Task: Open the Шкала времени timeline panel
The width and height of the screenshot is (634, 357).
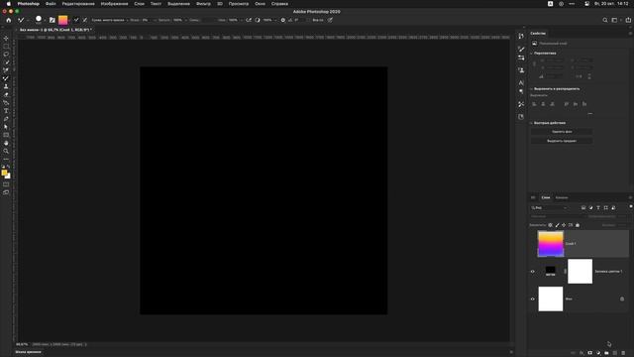Action: [x=29, y=352]
